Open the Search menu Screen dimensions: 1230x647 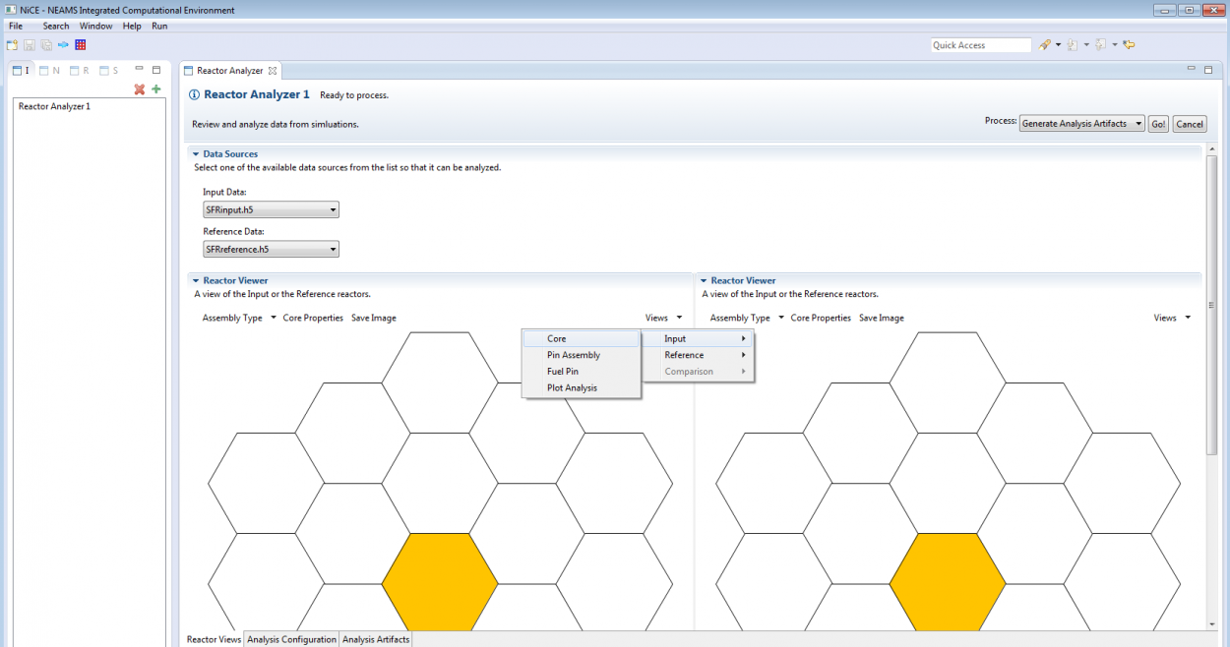coord(56,26)
